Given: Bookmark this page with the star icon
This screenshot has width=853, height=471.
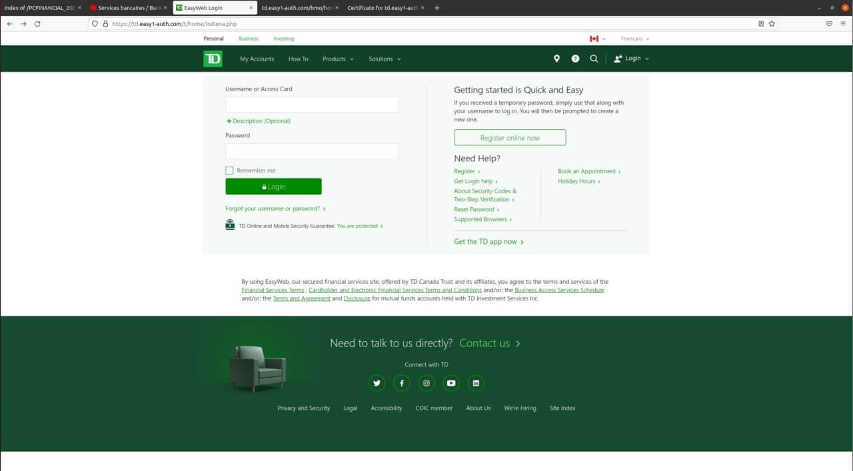Looking at the screenshot, I should tap(772, 23).
